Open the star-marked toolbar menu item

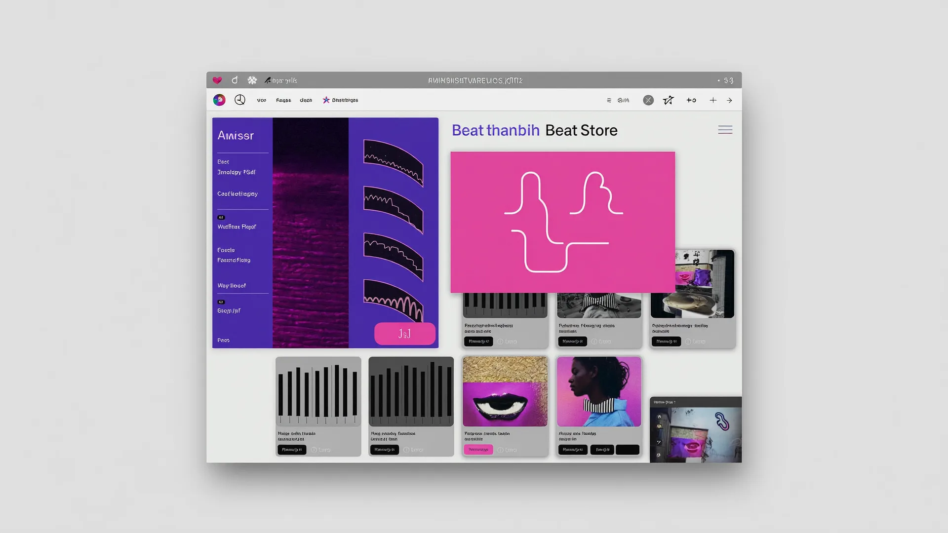point(341,100)
